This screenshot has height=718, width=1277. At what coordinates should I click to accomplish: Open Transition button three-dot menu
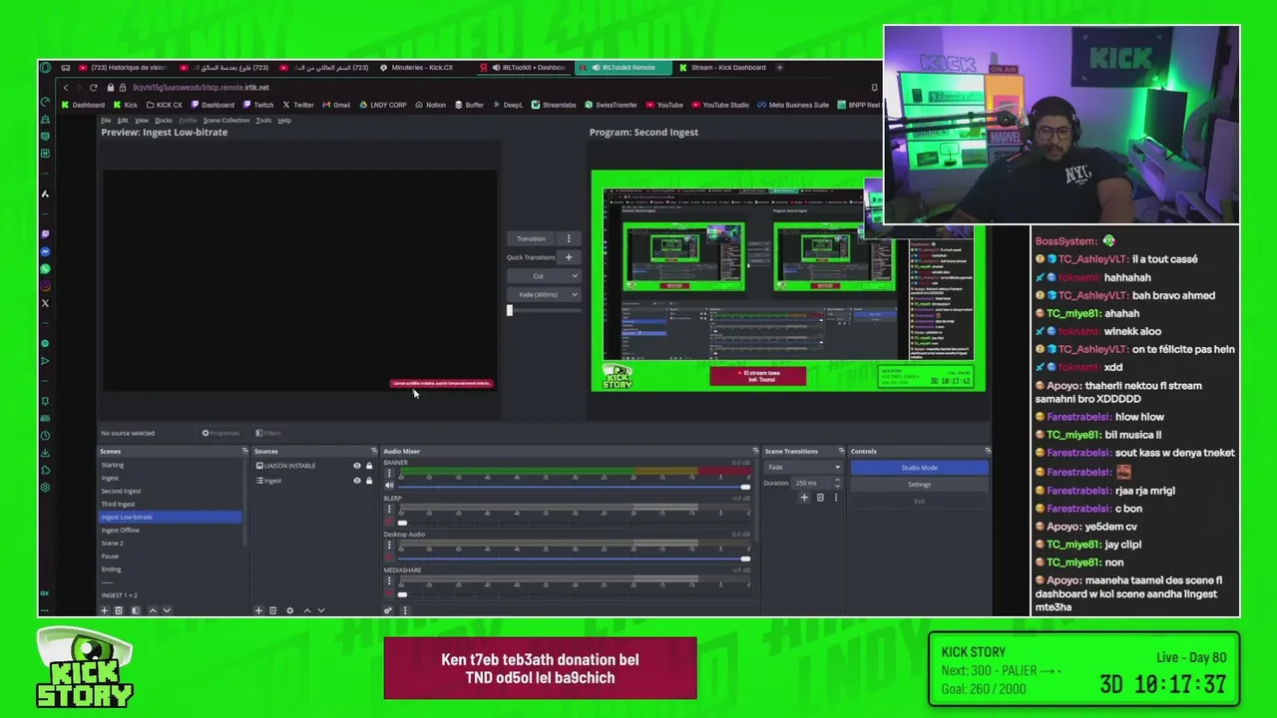(569, 238)
